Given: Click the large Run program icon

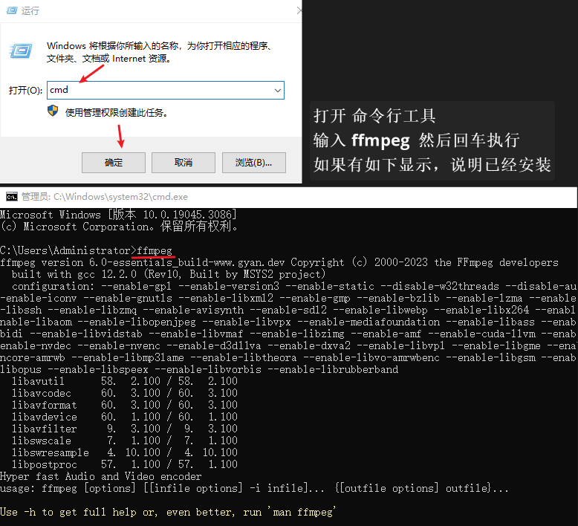Looking at the screenshot, I should [21, 51].
